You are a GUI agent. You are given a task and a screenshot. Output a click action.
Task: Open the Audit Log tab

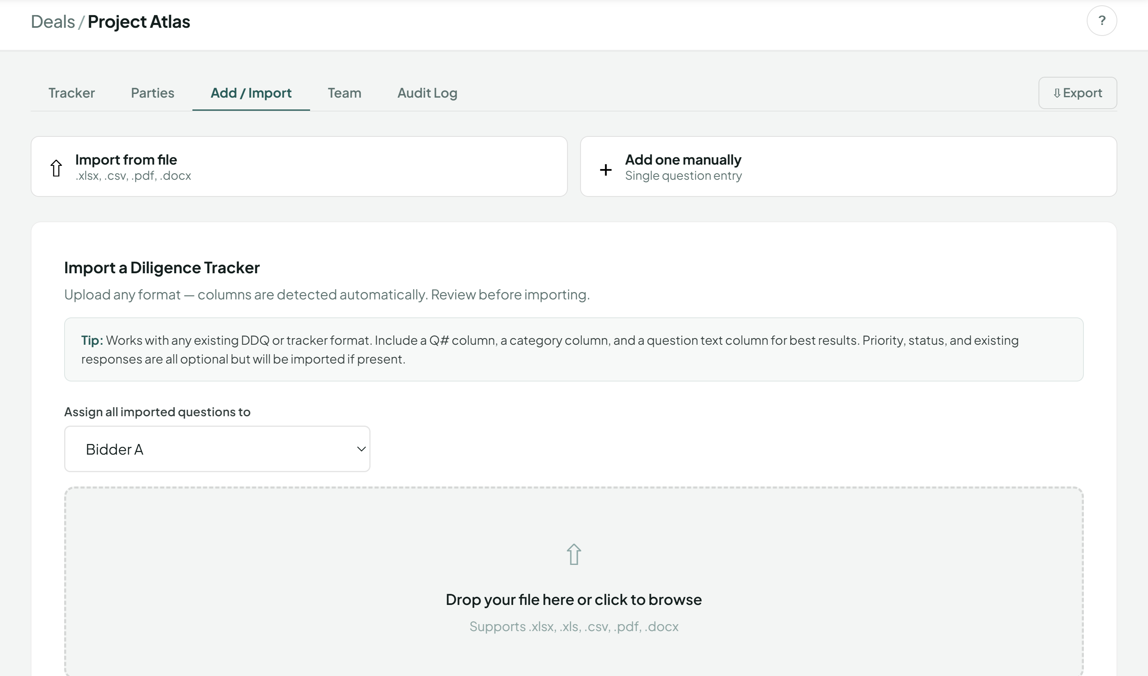tap(427, 93)
